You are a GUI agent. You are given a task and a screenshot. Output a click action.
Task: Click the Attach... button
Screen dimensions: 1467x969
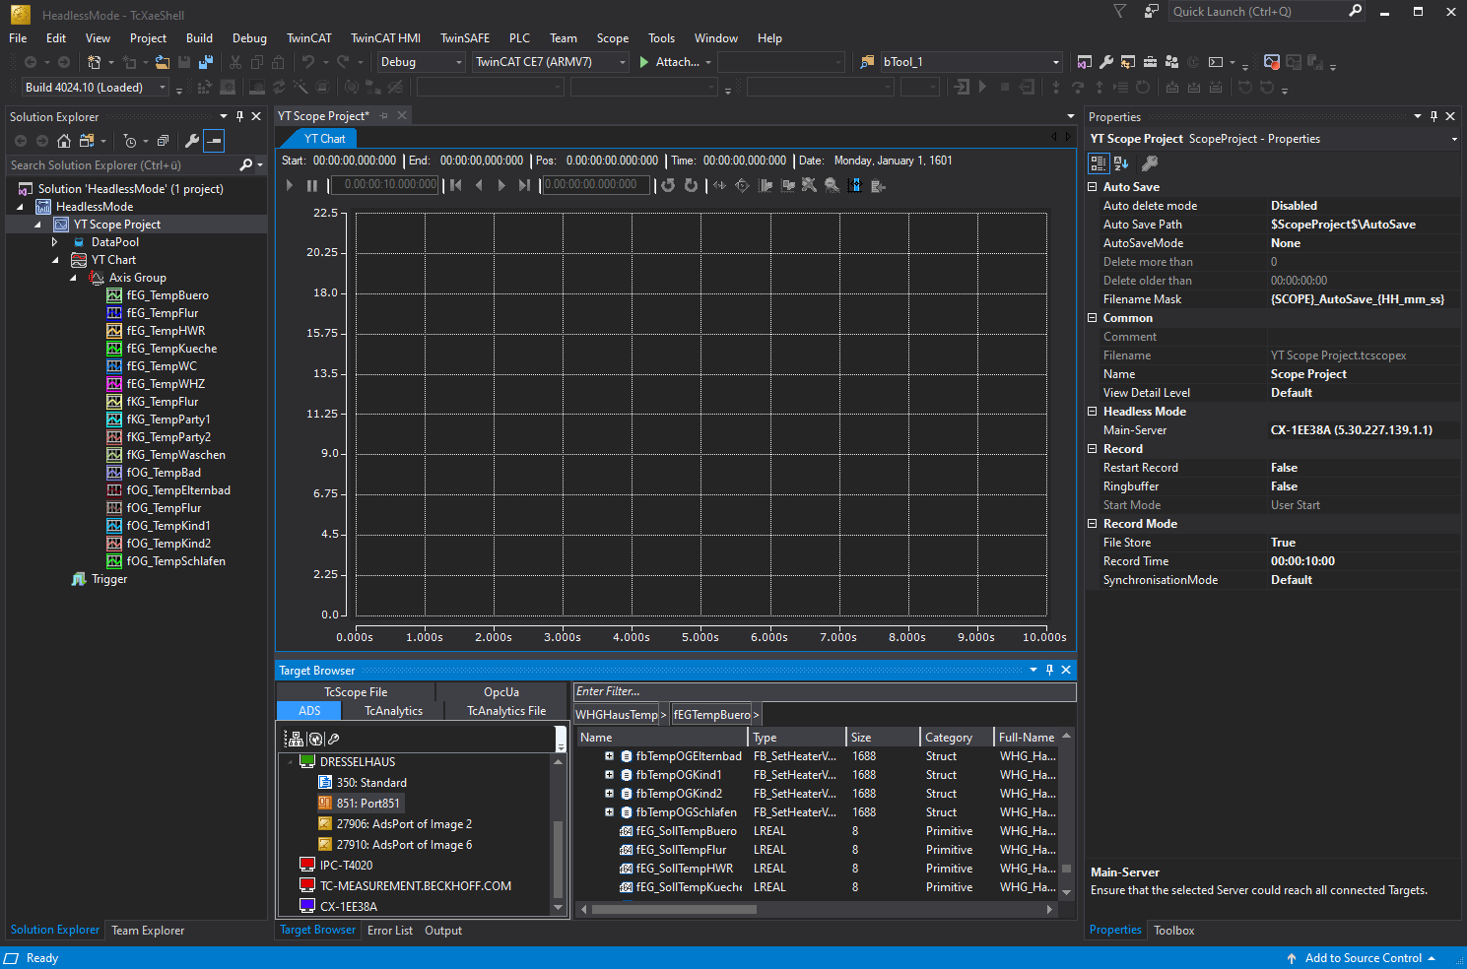coord(675,62)
